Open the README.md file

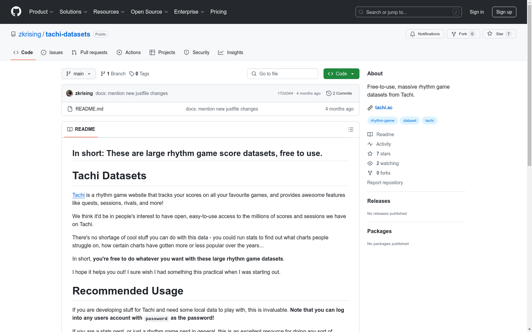(89, 109)
